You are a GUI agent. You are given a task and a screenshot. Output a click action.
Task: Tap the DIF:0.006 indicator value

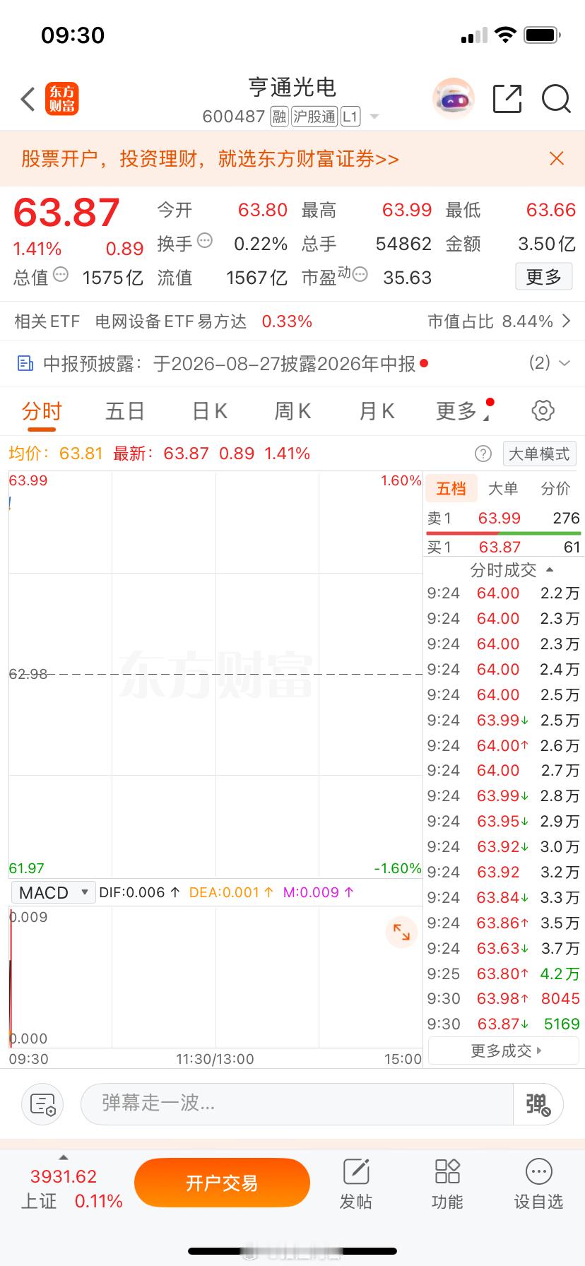(x=139, y=892)
